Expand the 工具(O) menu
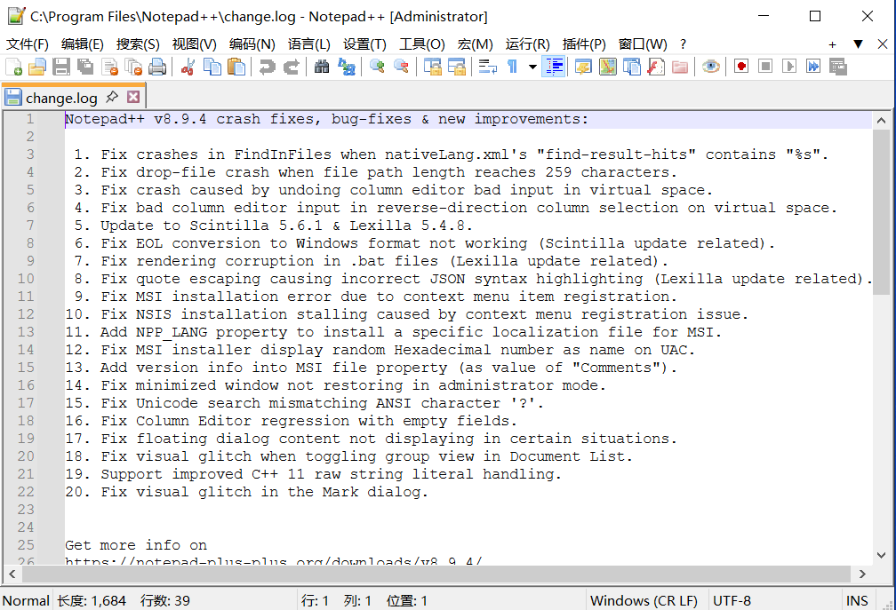This screenshot has height=610, width=896. (421, 44)
